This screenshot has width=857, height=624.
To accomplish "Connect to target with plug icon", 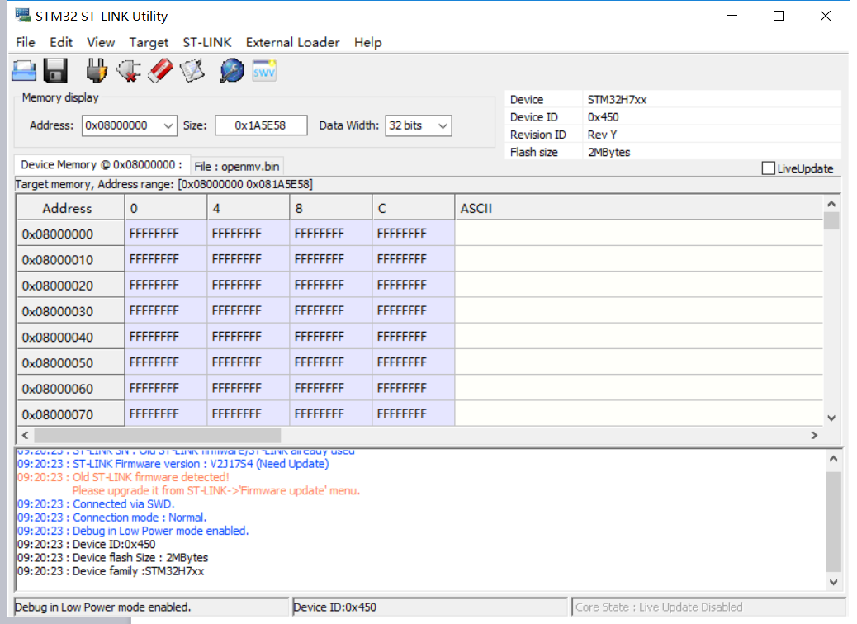I will (97, 71).
